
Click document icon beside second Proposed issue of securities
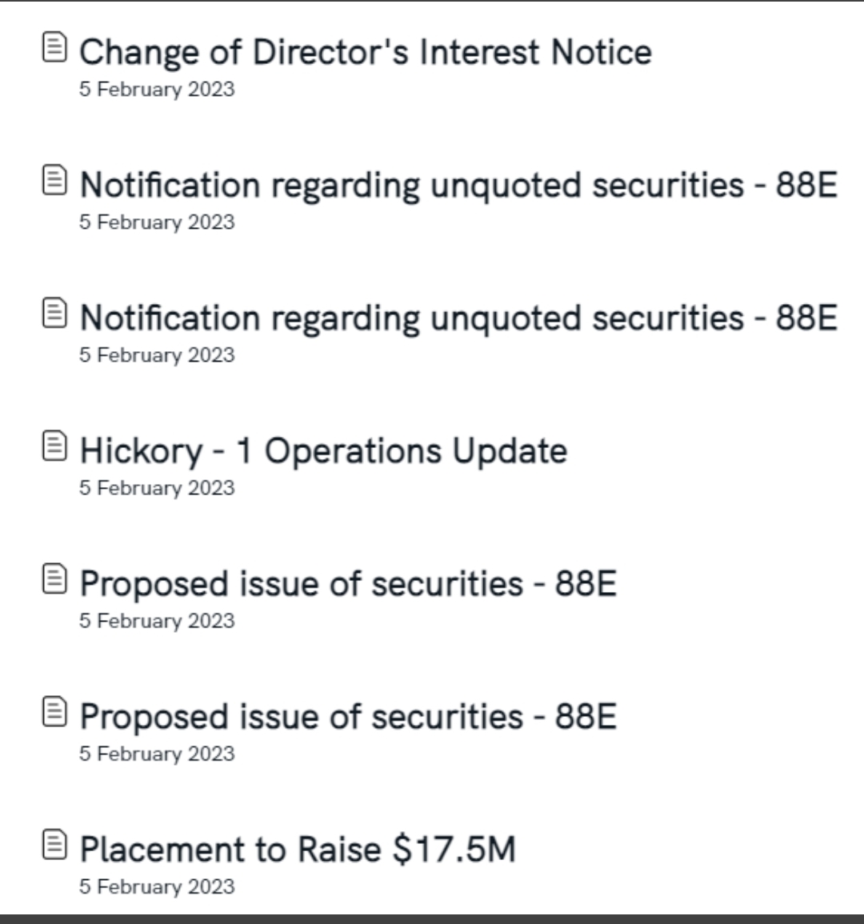pos(53,712)
